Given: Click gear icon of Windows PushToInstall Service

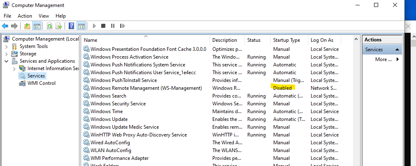Looking at the screenshot, I should 86,80.
